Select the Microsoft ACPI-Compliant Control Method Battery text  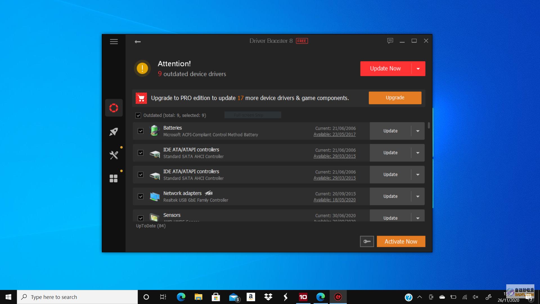coord(211,135)
